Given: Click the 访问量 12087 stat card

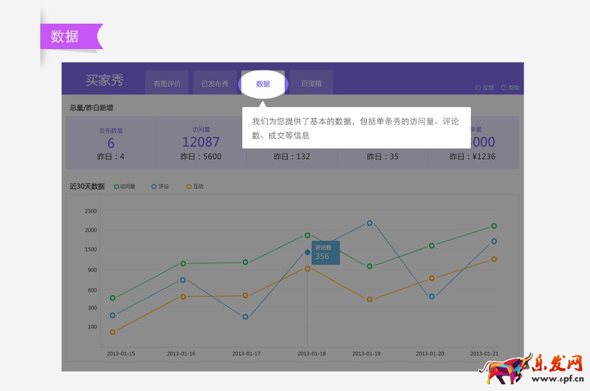Looking at the screenshot, I should (201, 143).
